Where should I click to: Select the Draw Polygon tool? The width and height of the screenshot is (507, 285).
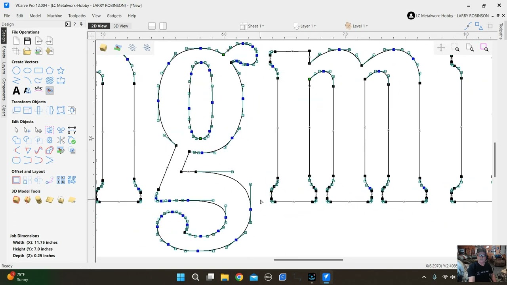(x=50, y=70)
